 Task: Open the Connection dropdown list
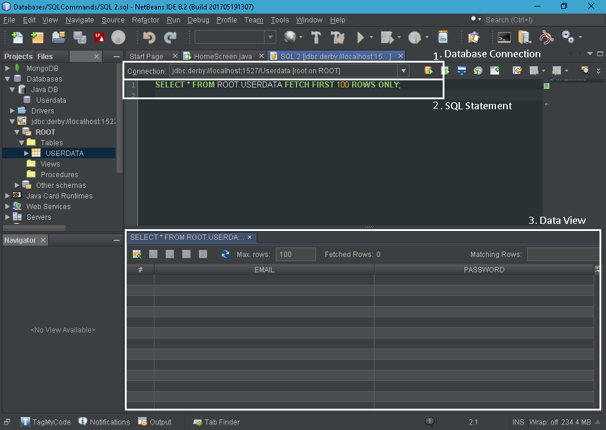point(403,70)
